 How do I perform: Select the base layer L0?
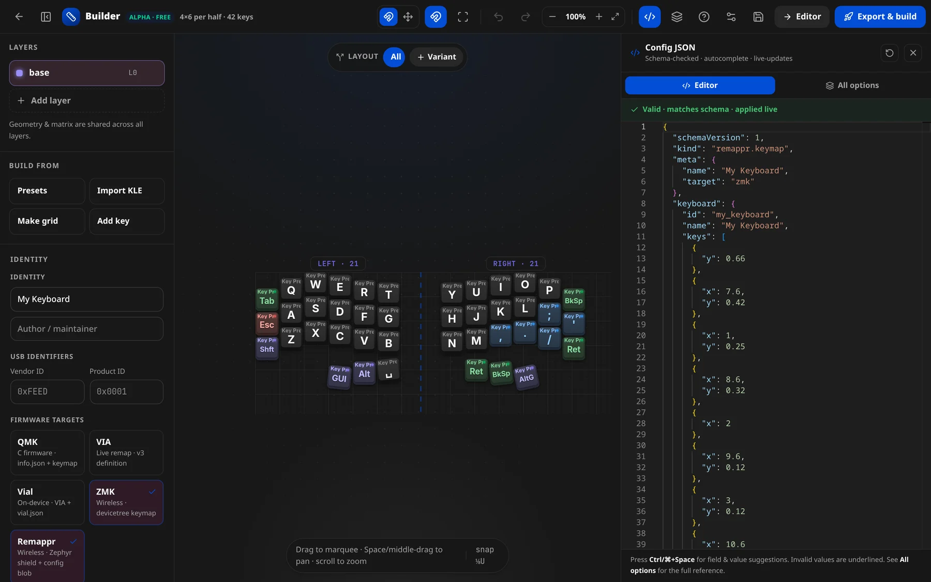tap(87, 73)
